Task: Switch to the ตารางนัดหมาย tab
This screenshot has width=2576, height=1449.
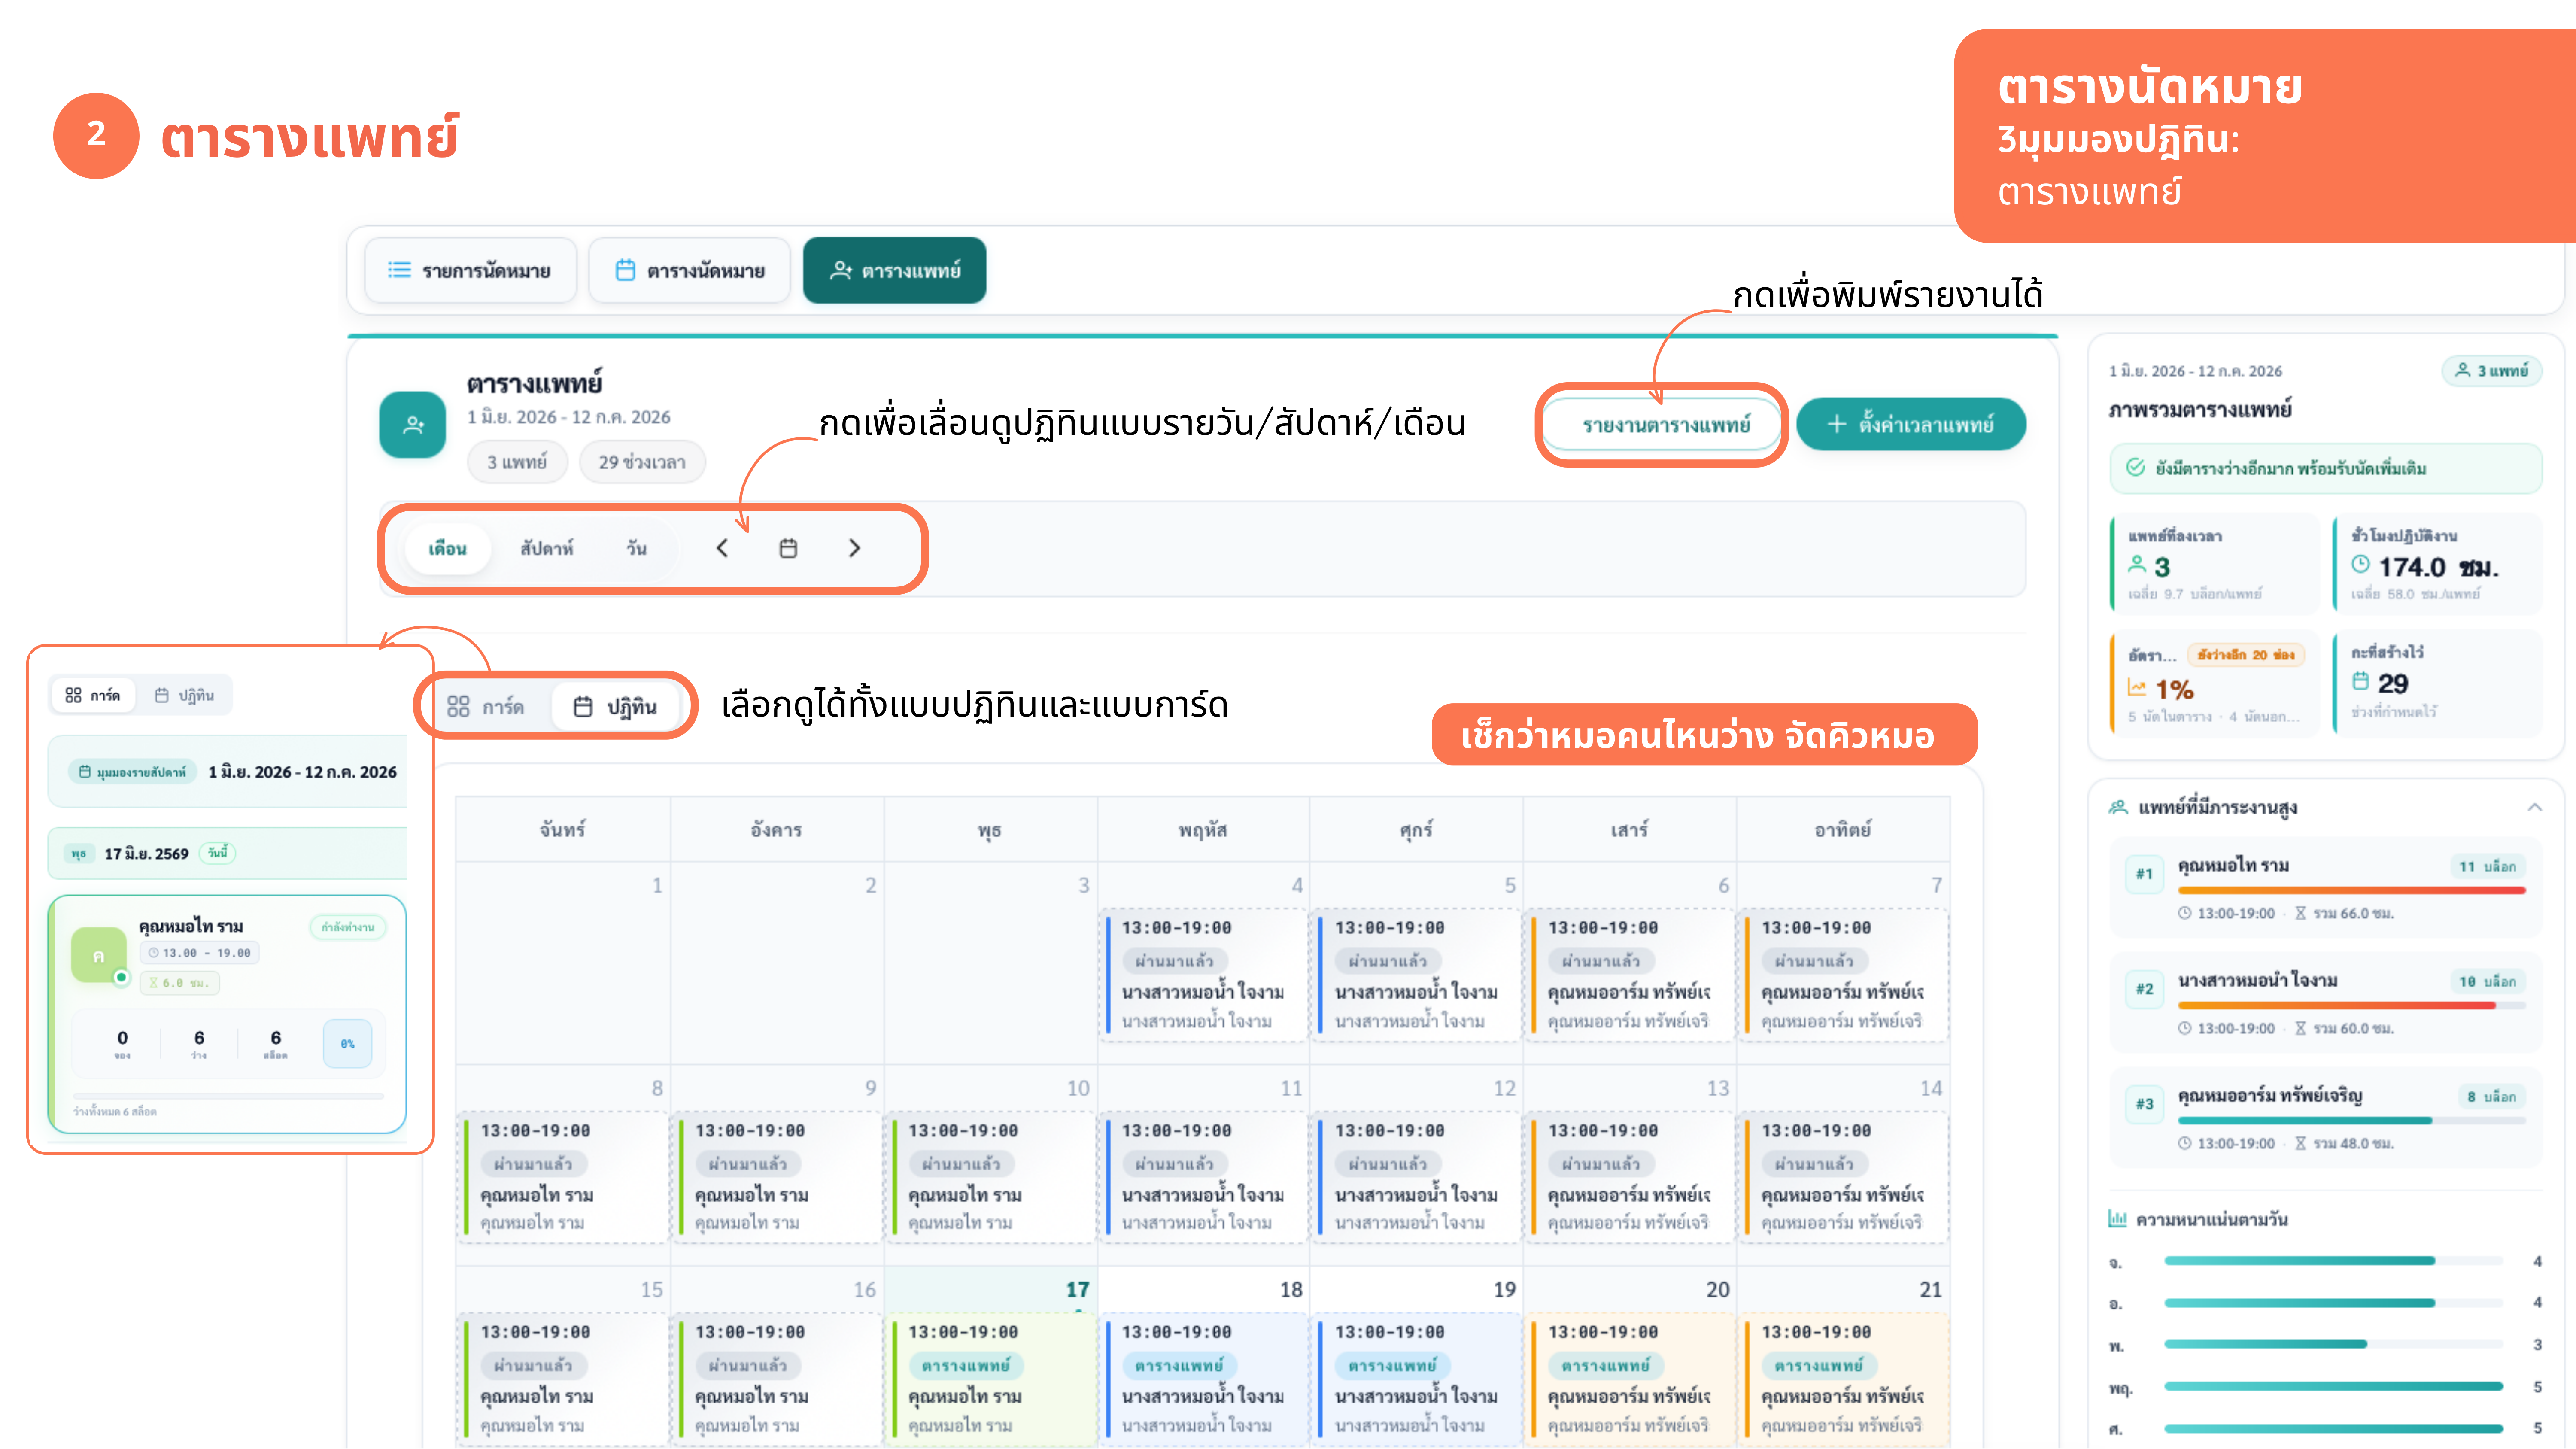Action: [x=690, y=270]
